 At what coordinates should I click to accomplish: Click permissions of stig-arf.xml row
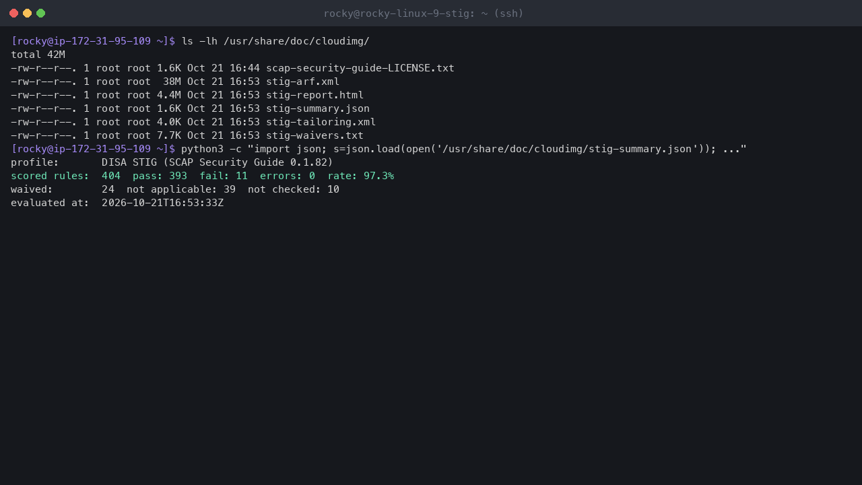(x=44, y=82)
